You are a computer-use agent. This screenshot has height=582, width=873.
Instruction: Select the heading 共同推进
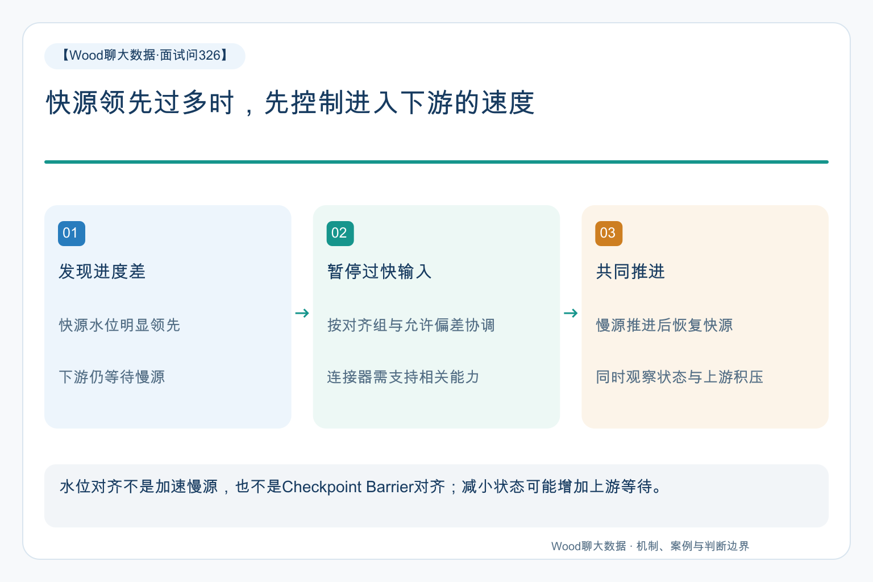pos(630,272)
